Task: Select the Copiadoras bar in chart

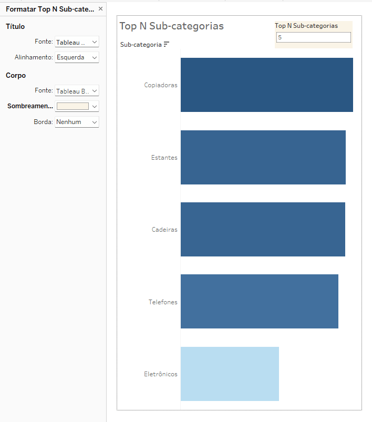Action: (x=266, y=85)
